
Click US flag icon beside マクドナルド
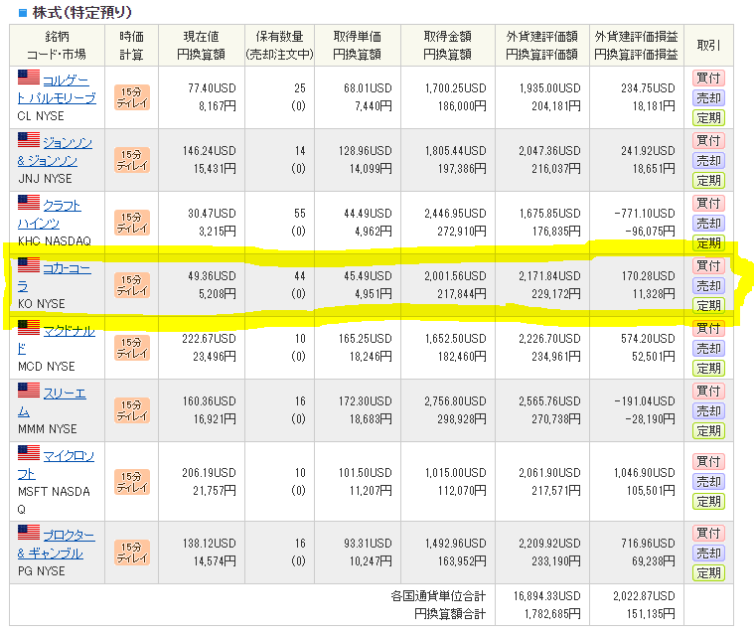coord(29,328)
